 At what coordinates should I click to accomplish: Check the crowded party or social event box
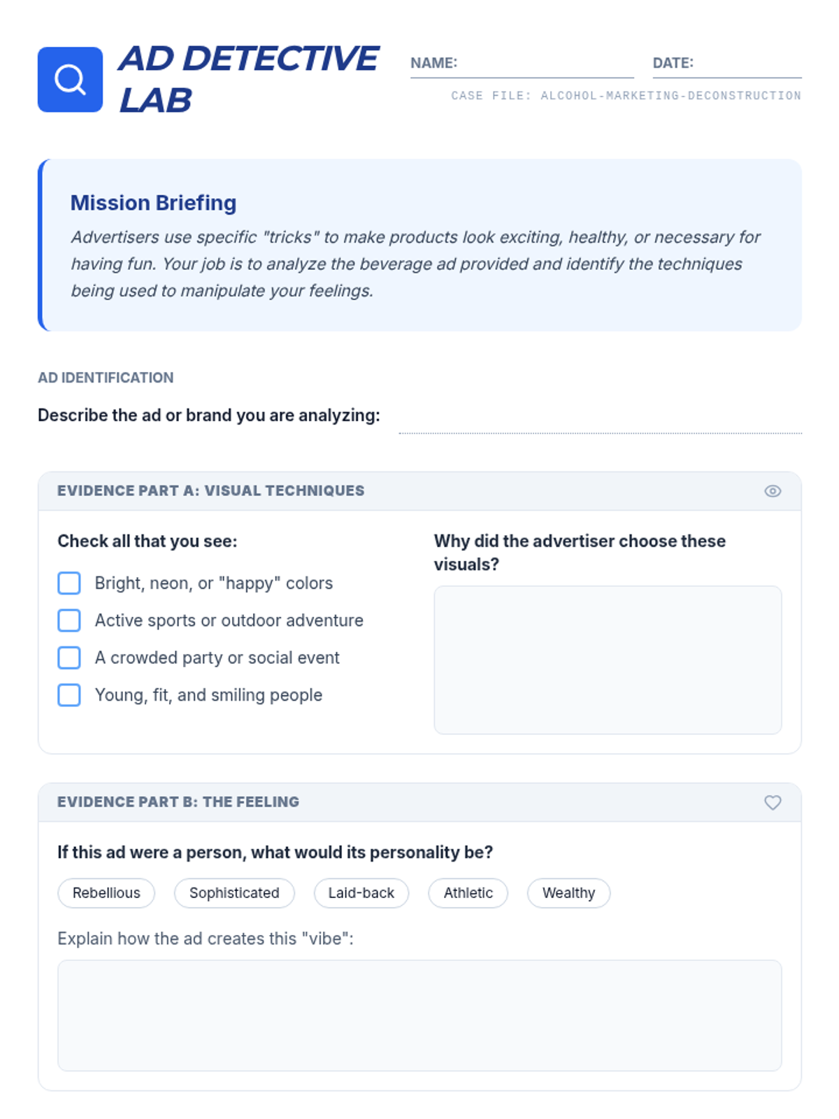pos(69,657)
